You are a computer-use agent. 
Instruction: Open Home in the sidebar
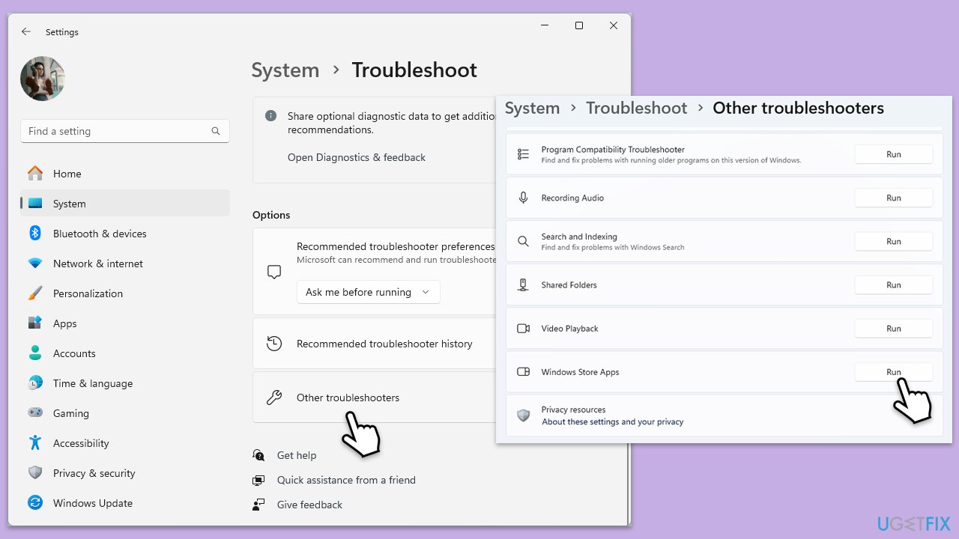tap(125, 174)
